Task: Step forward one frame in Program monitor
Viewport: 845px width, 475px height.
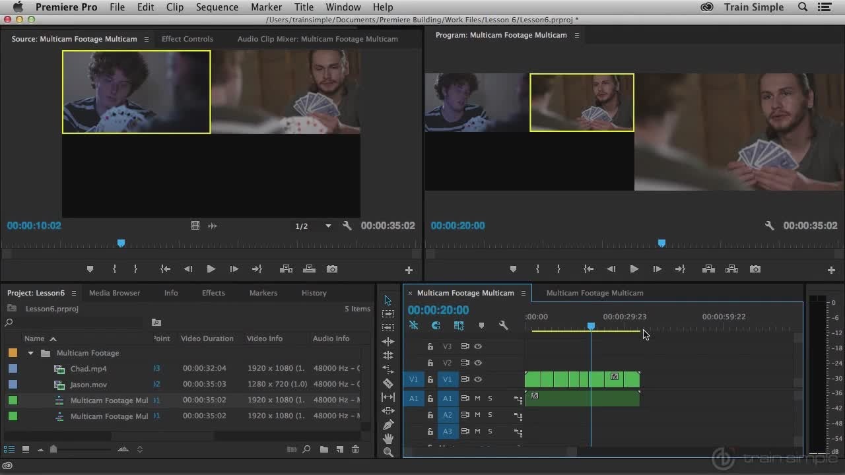Action: click(x=657, y=269)
